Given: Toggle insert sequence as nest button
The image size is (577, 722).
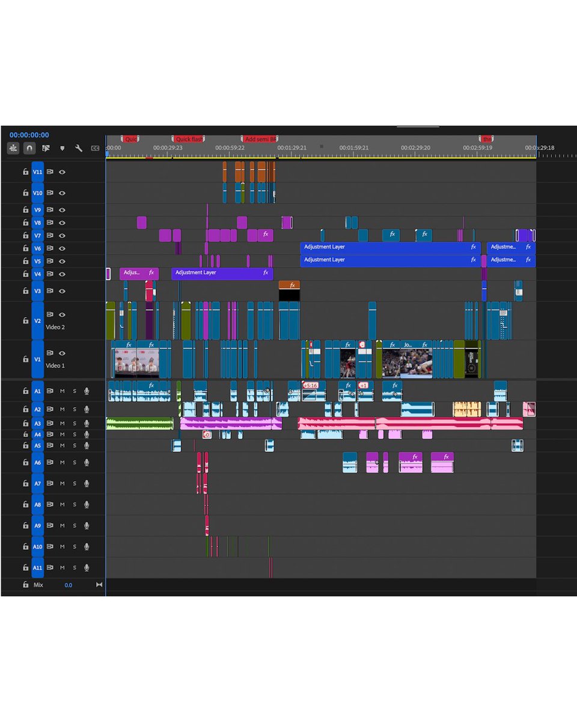Looking at the screenshot, I should [13, 148].
